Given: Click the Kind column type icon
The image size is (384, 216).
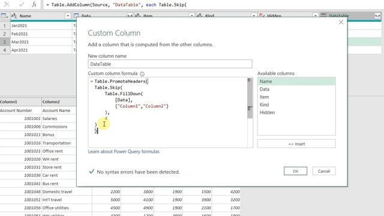Looking at the screenshot, I should pyautogui.click(x=200, y=16).
